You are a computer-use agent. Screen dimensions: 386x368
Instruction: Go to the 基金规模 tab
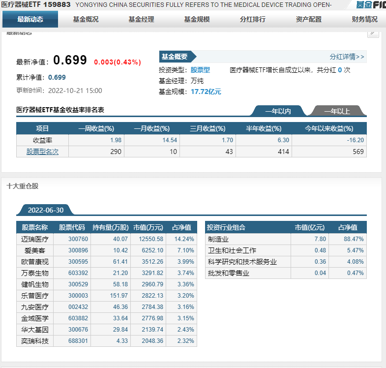(197, 19)
